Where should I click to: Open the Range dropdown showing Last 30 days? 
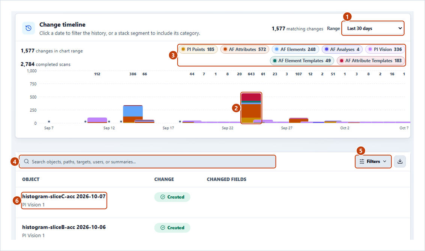[373, 28]
